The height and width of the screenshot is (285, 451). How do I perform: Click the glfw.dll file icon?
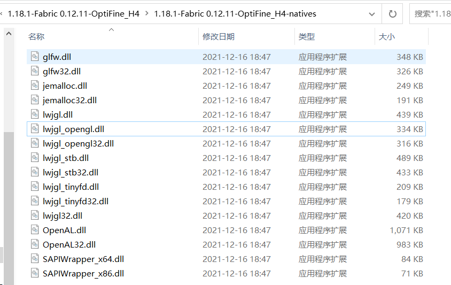(35, 57)
